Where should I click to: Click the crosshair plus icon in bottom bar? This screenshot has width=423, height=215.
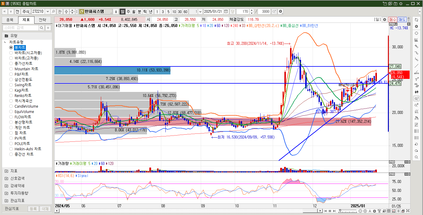(x=398, y=211)
